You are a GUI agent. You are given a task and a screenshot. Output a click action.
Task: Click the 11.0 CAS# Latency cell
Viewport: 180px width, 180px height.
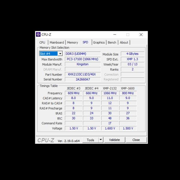(x=110, y=98)
